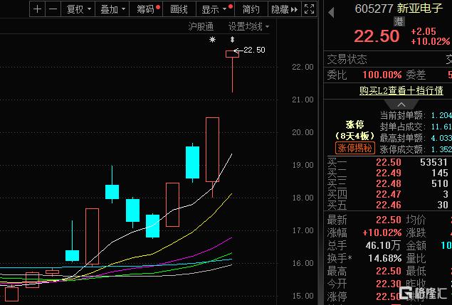
Task: Zoom in chart with plus button
Action: [38, 9]
